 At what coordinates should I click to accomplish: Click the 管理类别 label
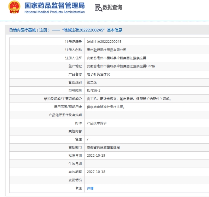pyautogui.click(x=75, y=82)
